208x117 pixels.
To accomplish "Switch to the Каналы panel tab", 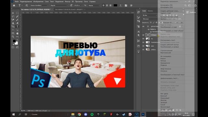I will pos(150,11).
